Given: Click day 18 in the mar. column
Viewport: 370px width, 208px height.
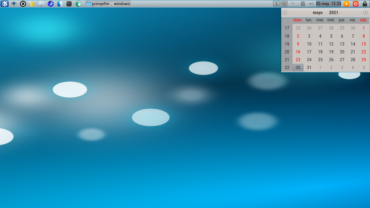Looking at the screenshot, I should pos(320,52).
